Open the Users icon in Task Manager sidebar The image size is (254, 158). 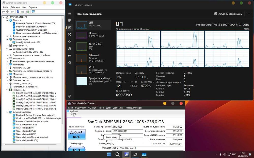tap(70, 49)
